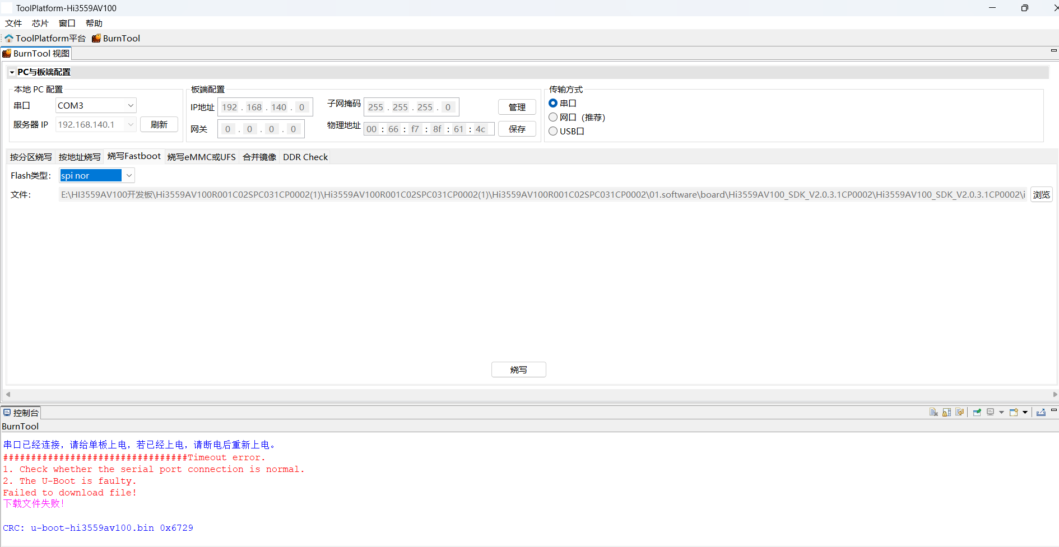
Task: Switch to the 按分区烧写 tab
Action: click(x=31, y=157)
